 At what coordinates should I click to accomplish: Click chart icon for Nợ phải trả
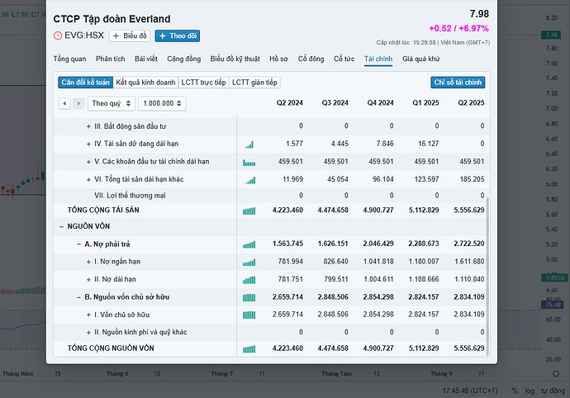[249, 244]
